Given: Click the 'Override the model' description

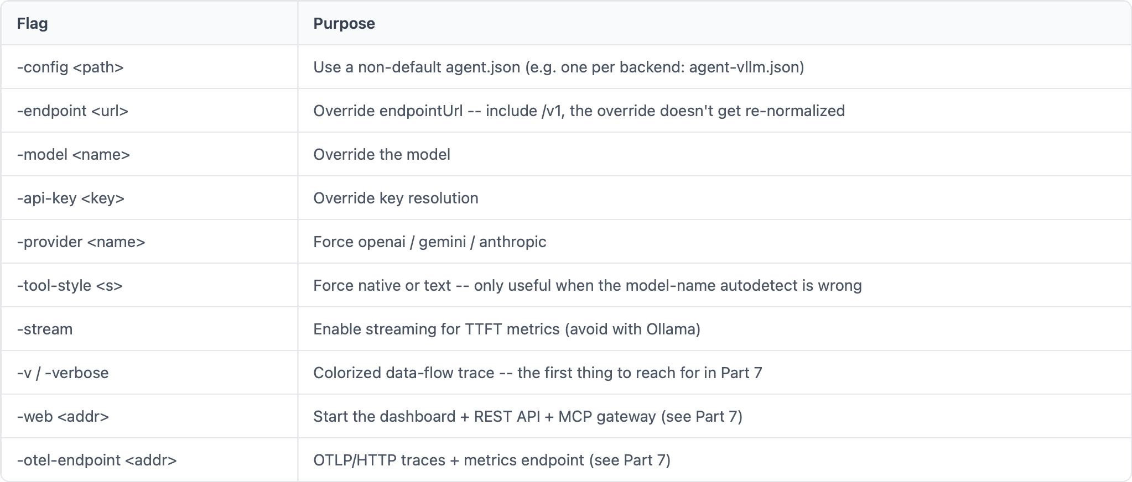Looking at the screenshot, I should [382, 154].
